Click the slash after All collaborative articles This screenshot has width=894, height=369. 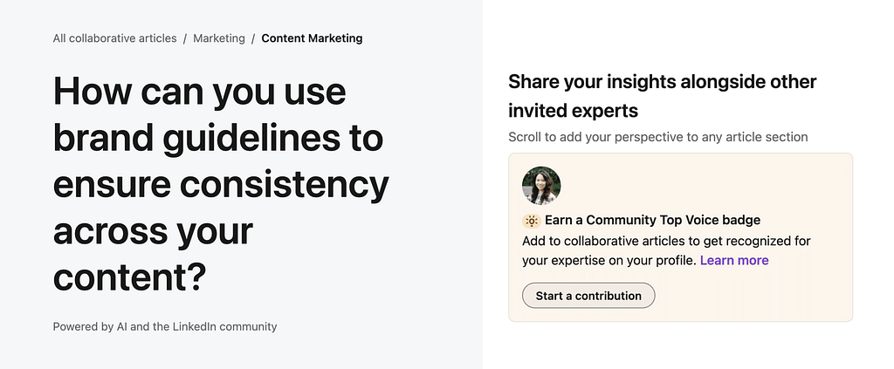coord(185,38)
